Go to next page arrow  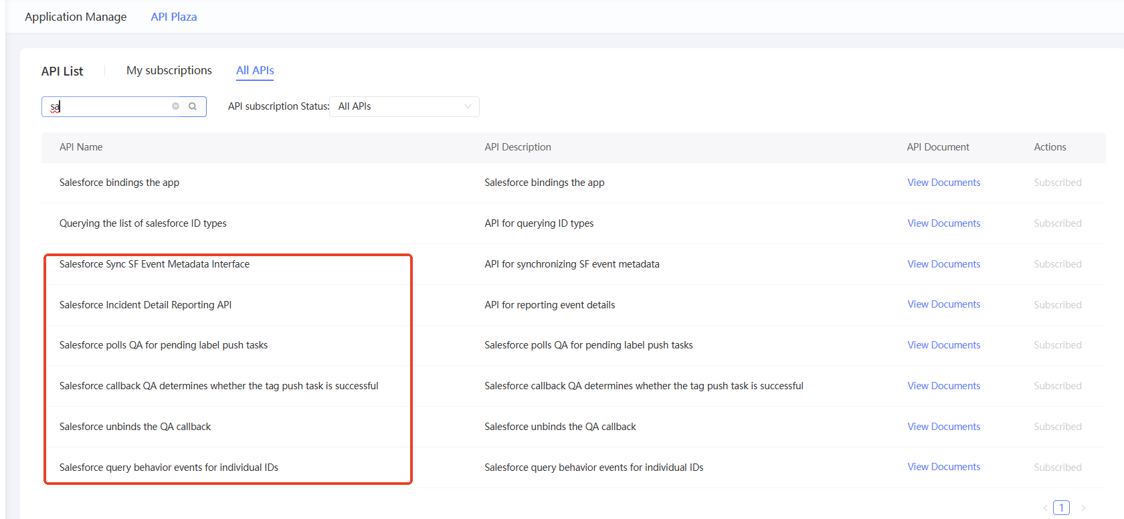click(x=1083, y=508)
